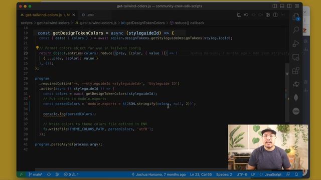Viewport: 321px width, 180px height.
Task: Click the get-tailwind-colors folder breadcrumb
Action: [53, 23]
